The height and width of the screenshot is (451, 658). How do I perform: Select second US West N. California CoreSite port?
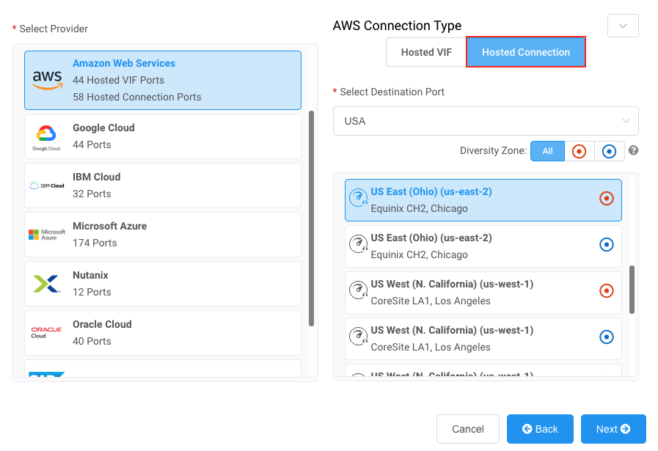coord(483,339)
